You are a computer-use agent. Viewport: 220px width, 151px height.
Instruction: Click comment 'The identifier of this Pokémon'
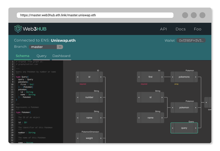[x=35, y=127]
